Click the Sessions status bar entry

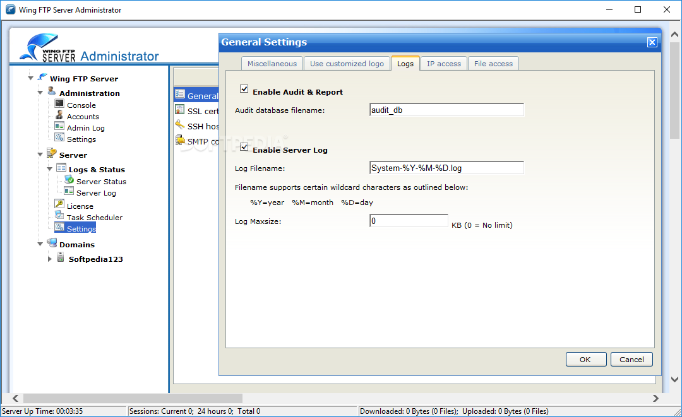[x=195, y=411]
